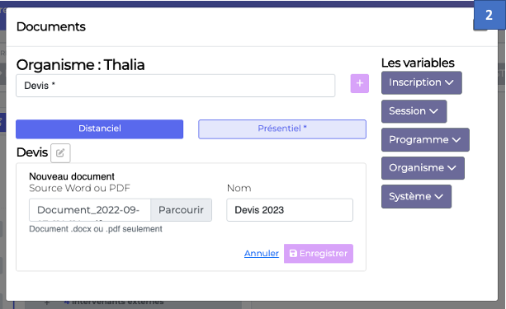Click the blue number 2 badge
Image resolution: width=506 pixels, height=309 pixels.
pos(489,15)
